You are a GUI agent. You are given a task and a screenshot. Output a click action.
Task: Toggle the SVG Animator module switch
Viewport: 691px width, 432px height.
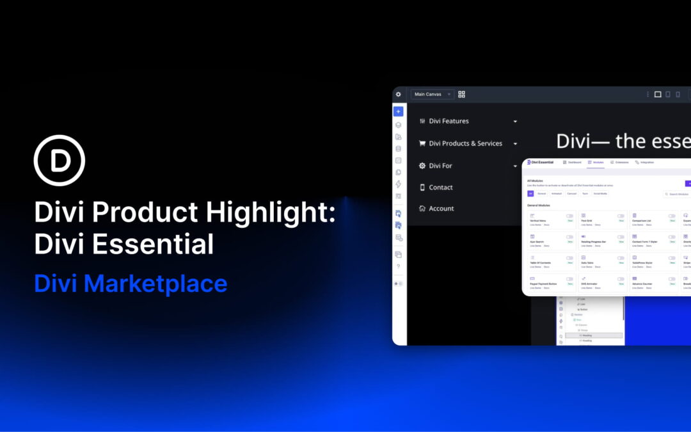point(621,279)
